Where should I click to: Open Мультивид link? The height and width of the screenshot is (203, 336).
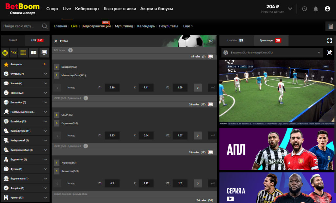coord(124,26)
